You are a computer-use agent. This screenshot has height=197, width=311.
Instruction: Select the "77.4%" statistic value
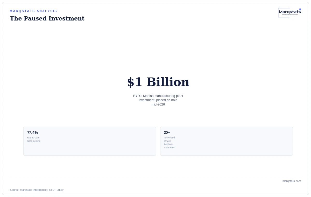(x=32, y=132)
